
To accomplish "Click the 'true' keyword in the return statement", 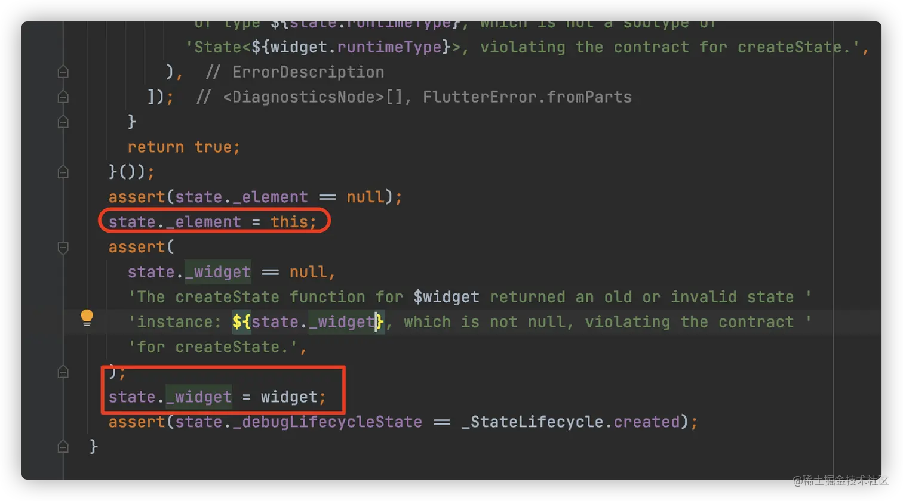I will [213, 147].
